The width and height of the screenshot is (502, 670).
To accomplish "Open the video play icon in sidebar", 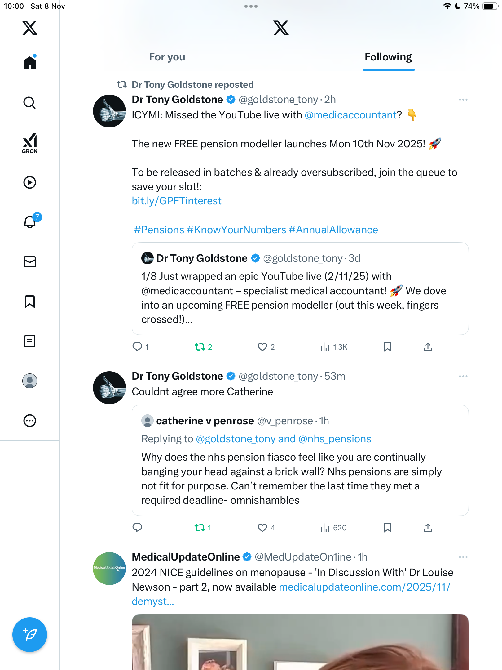I will (x=30, y=182).
